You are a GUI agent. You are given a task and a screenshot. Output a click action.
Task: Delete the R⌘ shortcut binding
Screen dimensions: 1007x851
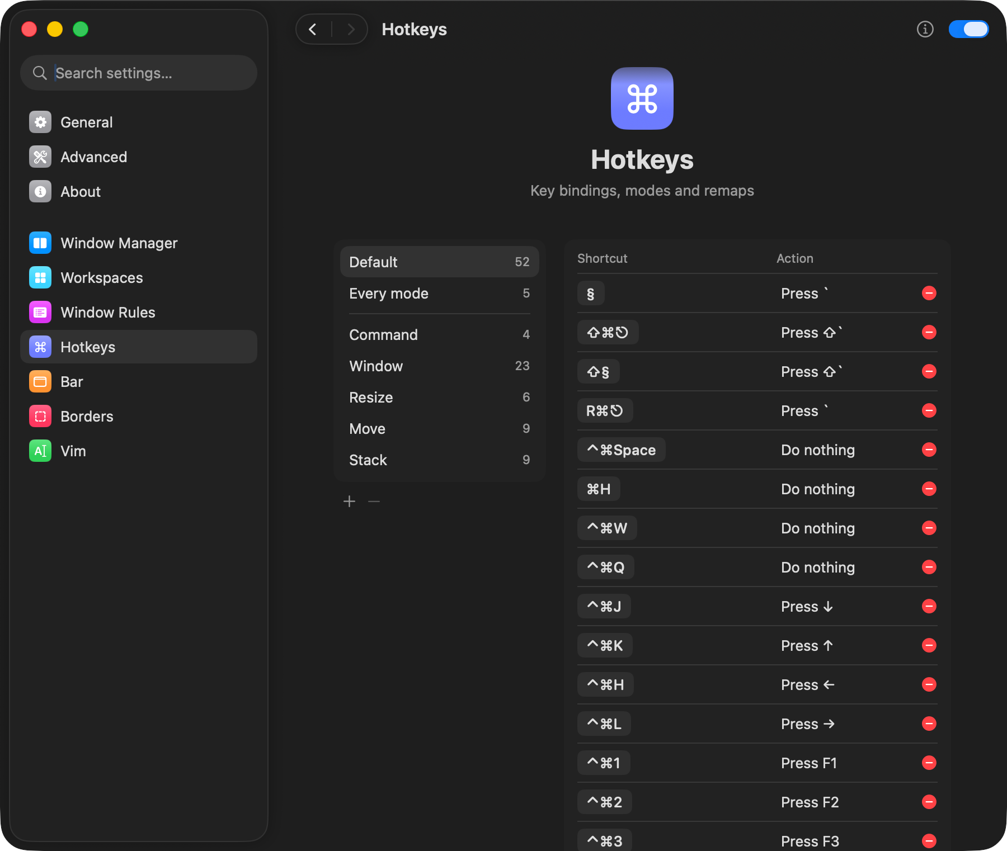pyautogui.click(x=929, y=410)
